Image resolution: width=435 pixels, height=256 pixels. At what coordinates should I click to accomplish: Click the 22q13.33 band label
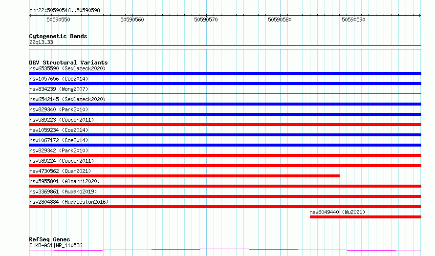(x=41, y=42)
